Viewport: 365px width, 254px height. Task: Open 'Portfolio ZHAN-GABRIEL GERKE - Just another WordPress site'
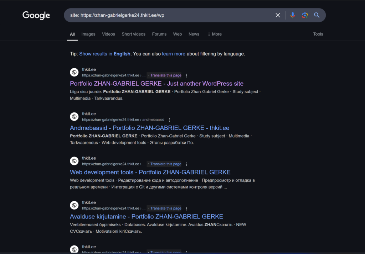(157, 84)
